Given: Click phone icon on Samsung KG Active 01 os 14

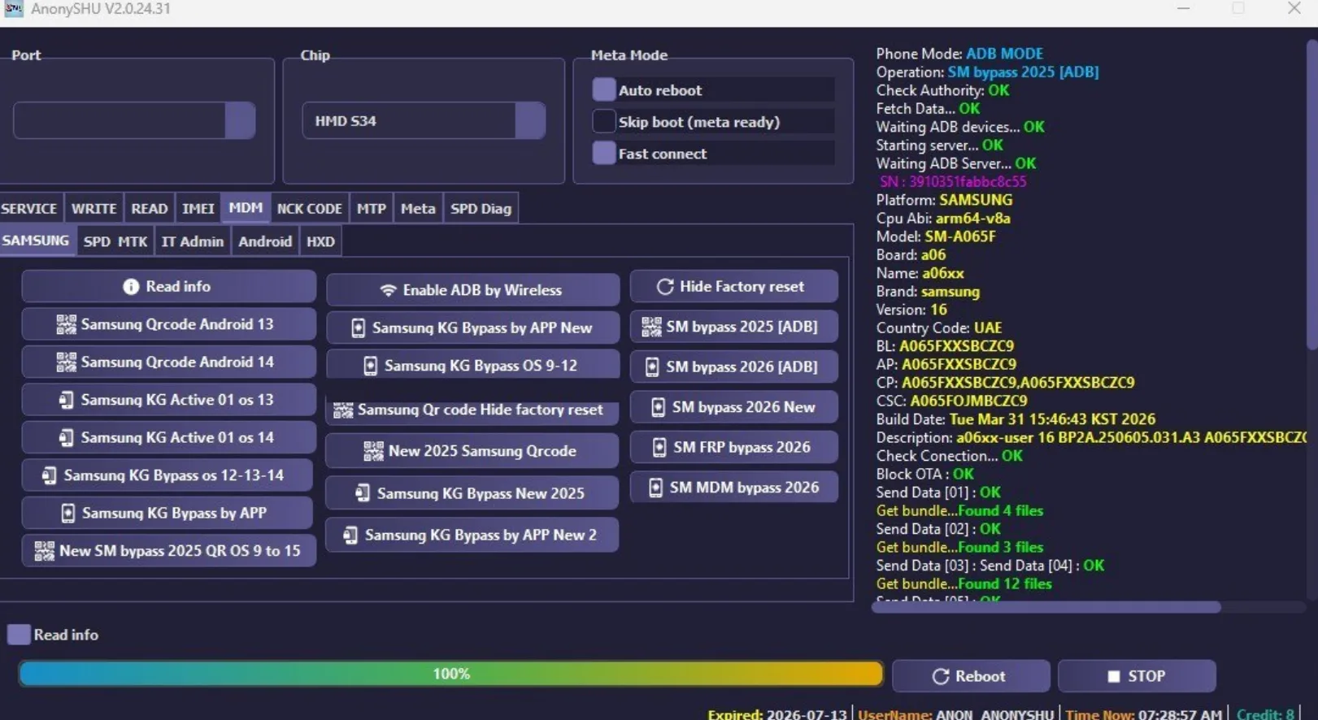Looking at the screenshot, I should pyautogui.click(x=66, y=438).
